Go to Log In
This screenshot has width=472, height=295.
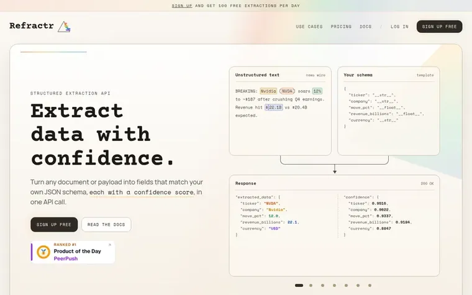(399, 27)
